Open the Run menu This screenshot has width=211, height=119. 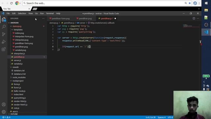click(x=42, y=13)
